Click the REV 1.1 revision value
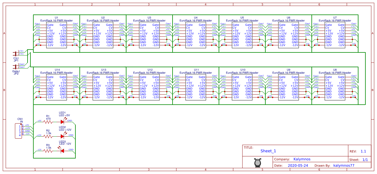 363,151
